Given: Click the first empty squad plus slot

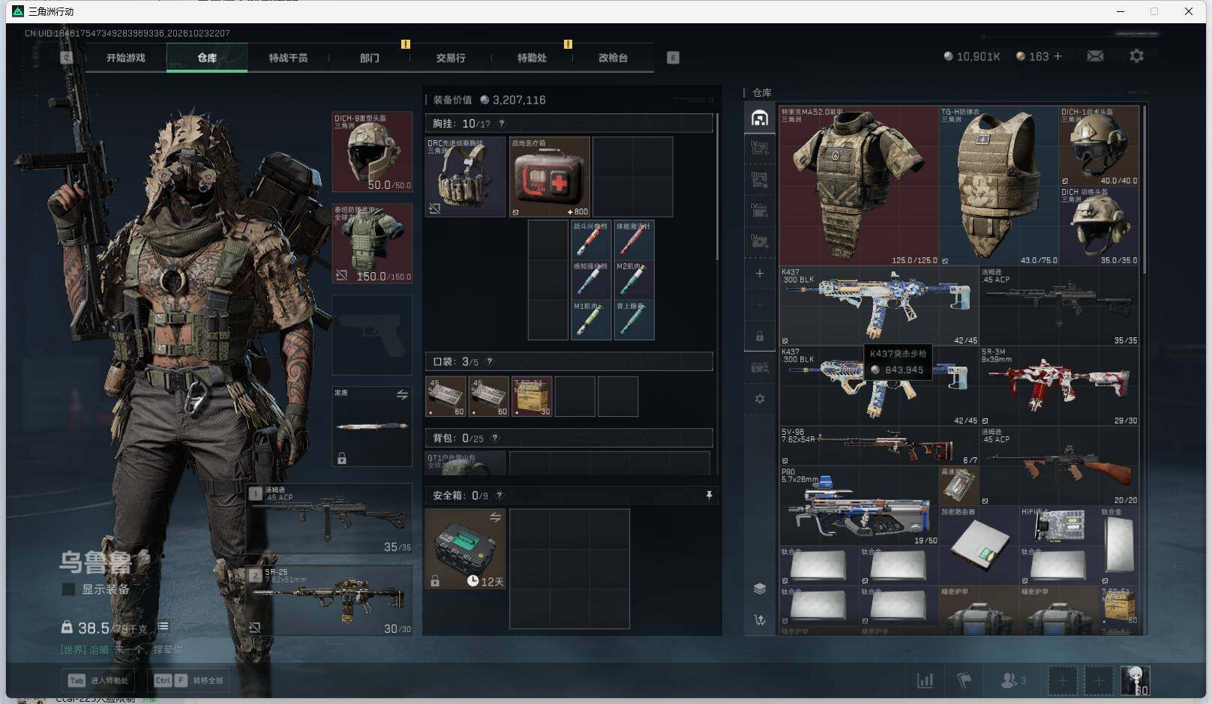Looking at the screenshot, I should [x=1062, y=681].
